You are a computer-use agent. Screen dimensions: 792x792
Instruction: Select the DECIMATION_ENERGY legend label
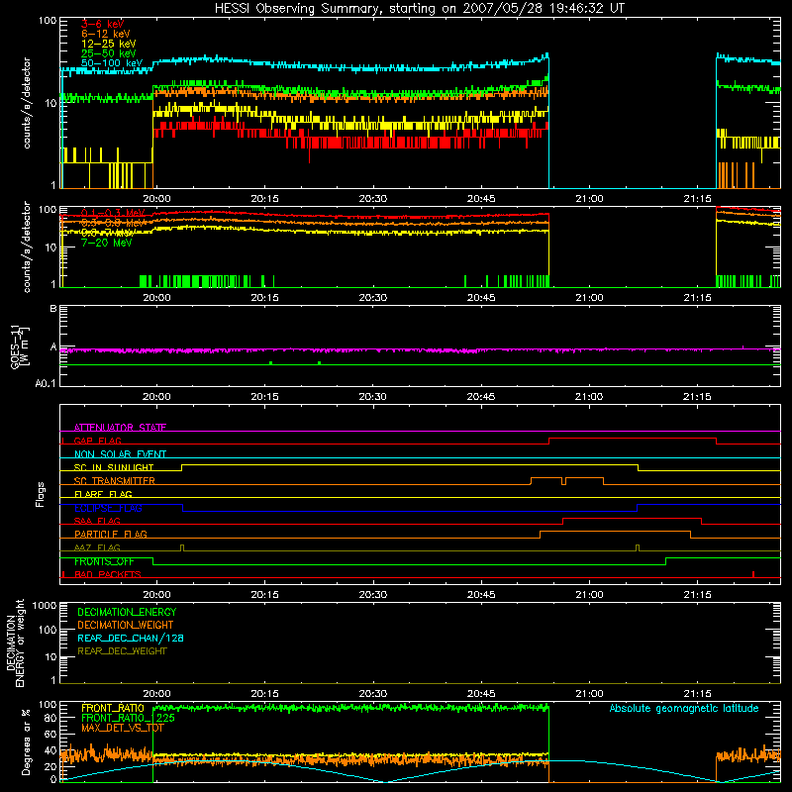pos(127,612)
